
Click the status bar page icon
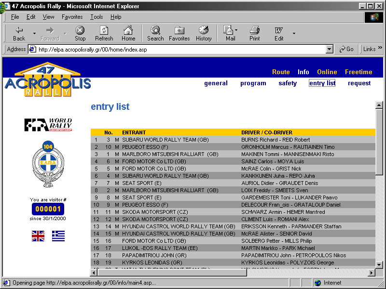click(6, 283)
